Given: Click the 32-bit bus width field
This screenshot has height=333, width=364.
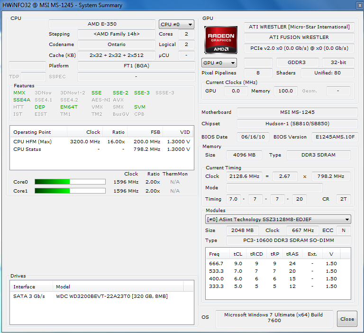Looking at the screenshot, I should pos(338,62).
